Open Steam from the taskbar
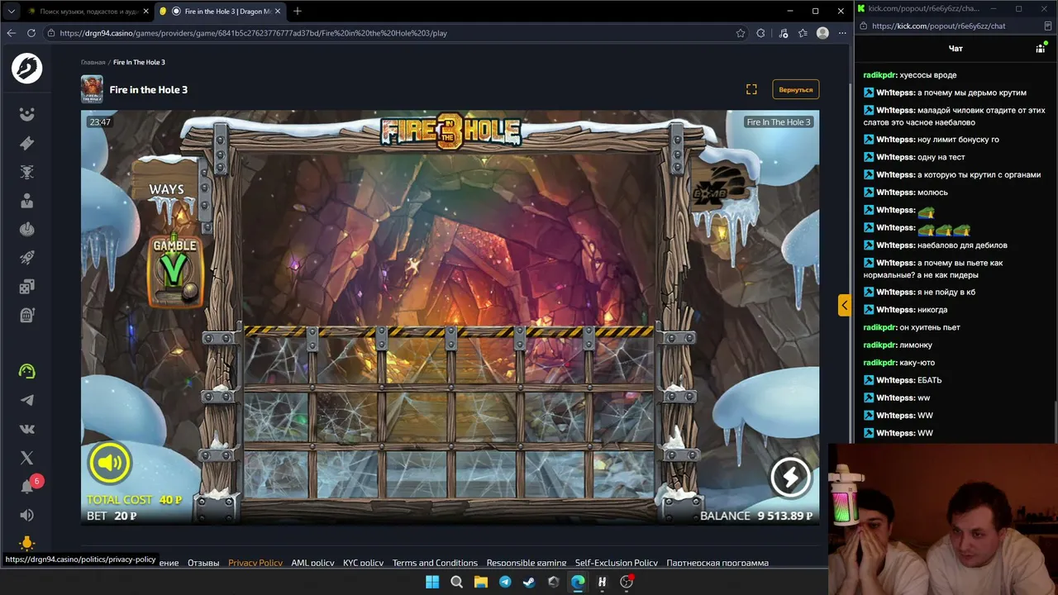The image size is (1058, 595). coord(529,582)
